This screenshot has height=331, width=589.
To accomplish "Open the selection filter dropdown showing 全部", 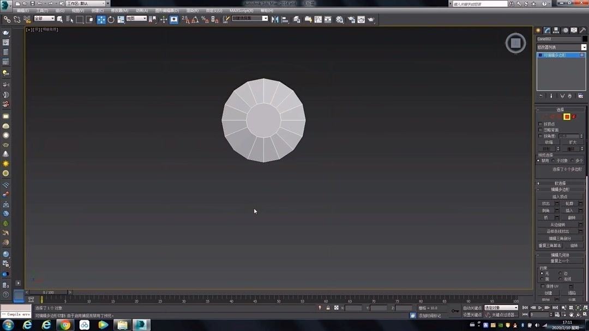I will tap(44, 18).
